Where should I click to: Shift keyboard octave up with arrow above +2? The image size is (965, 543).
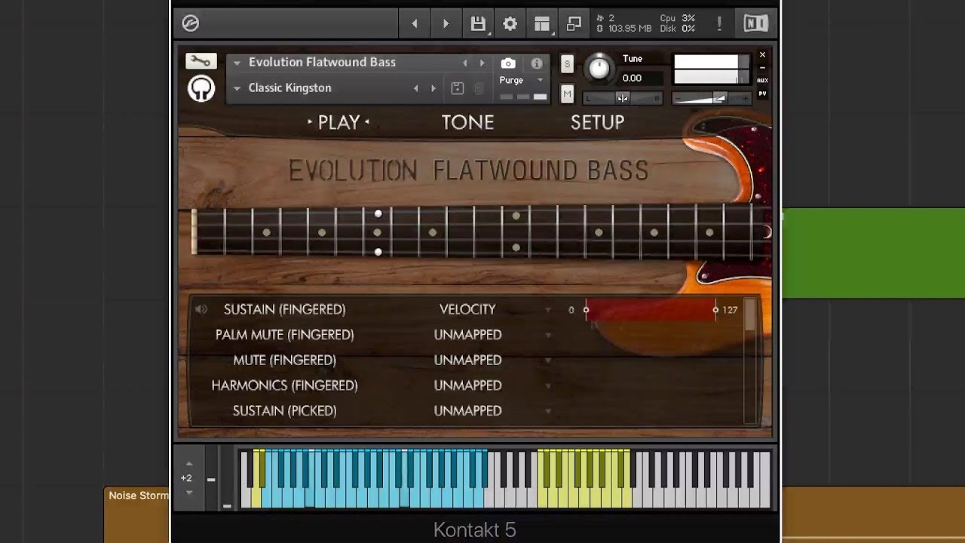tap(189, 463)
